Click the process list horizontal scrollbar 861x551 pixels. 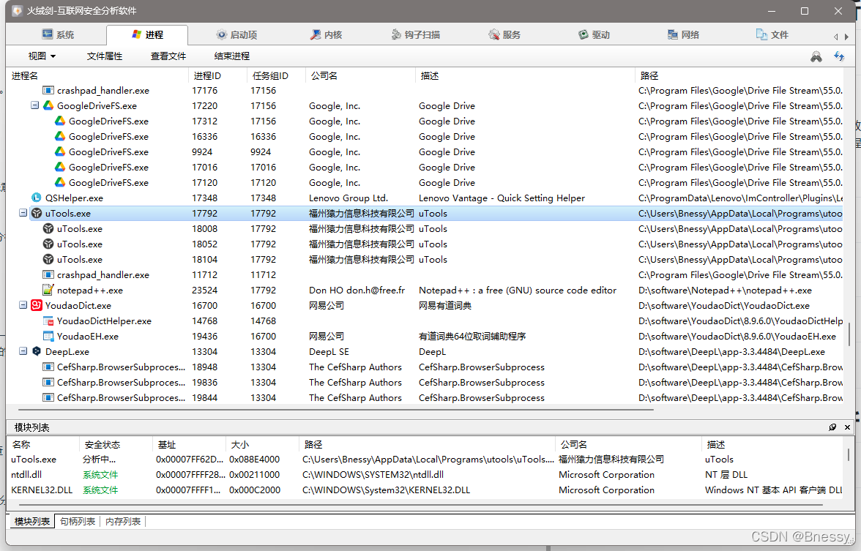tap(335, 410)
